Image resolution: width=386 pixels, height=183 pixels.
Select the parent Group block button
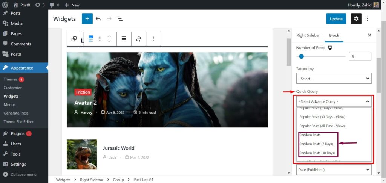click(74, 39)
